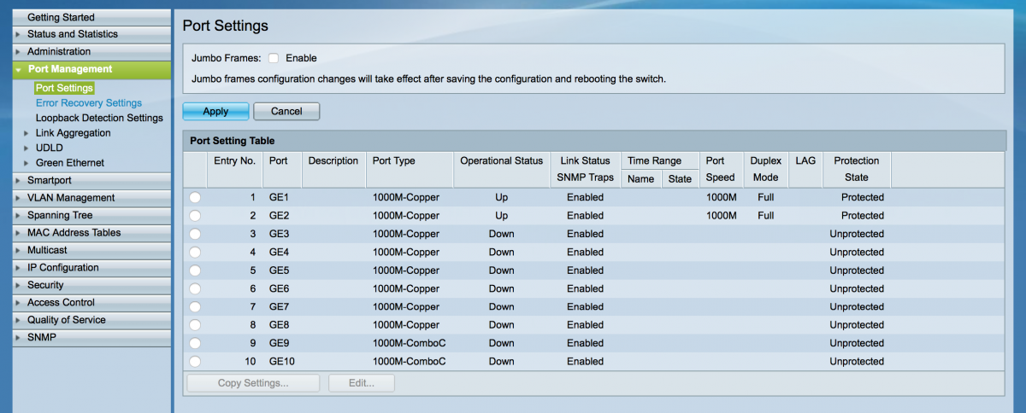Collapse the Port Management arrow

pos(18,70)
